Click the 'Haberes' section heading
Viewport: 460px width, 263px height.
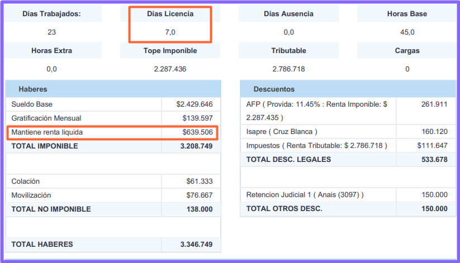click(33, 89)
